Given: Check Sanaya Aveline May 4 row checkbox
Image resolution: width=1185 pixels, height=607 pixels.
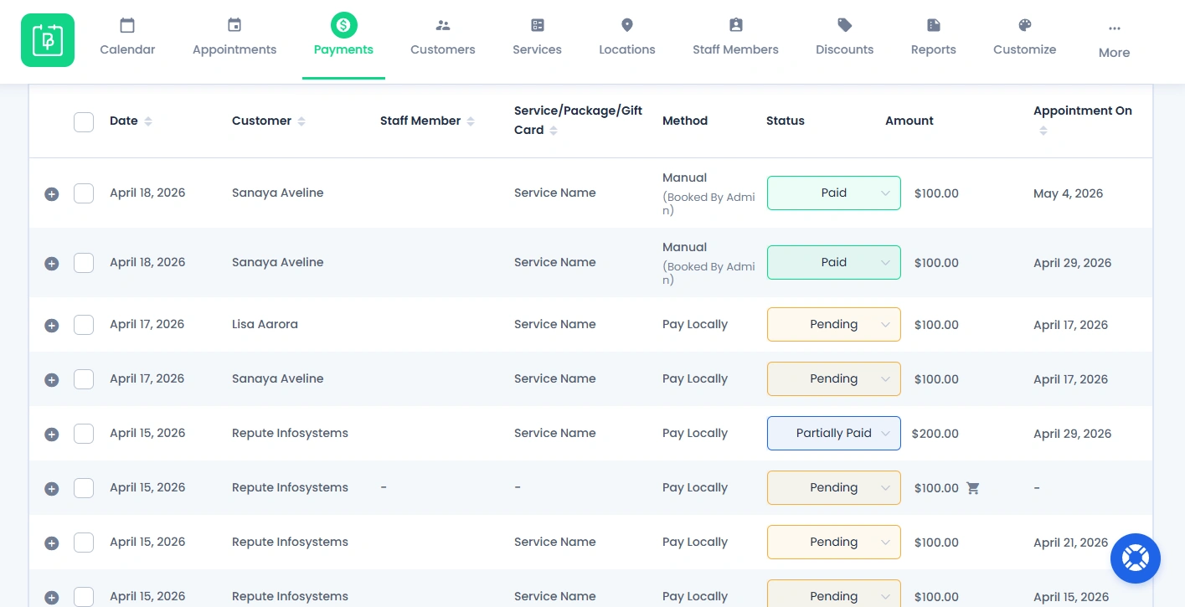Looking at the screenshot, I should tap(84, 193).
